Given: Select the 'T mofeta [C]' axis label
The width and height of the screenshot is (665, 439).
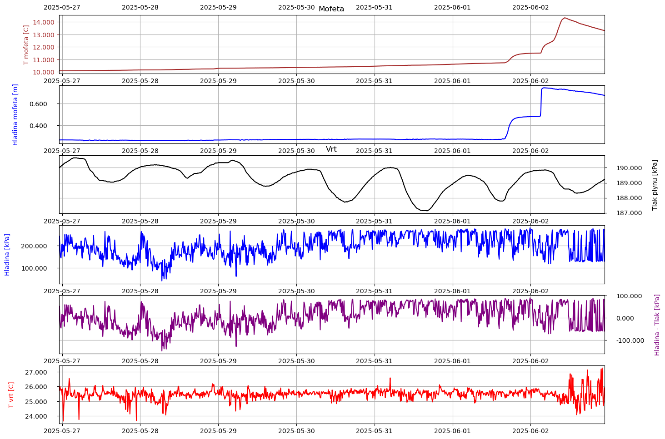Looking at the screenshot, I should pyautogui.click(x=26, y=44).
